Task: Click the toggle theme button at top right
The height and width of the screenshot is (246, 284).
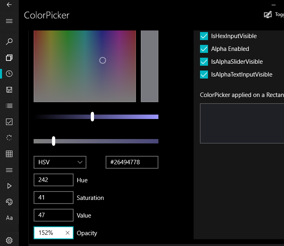Action: coord(274,14)
